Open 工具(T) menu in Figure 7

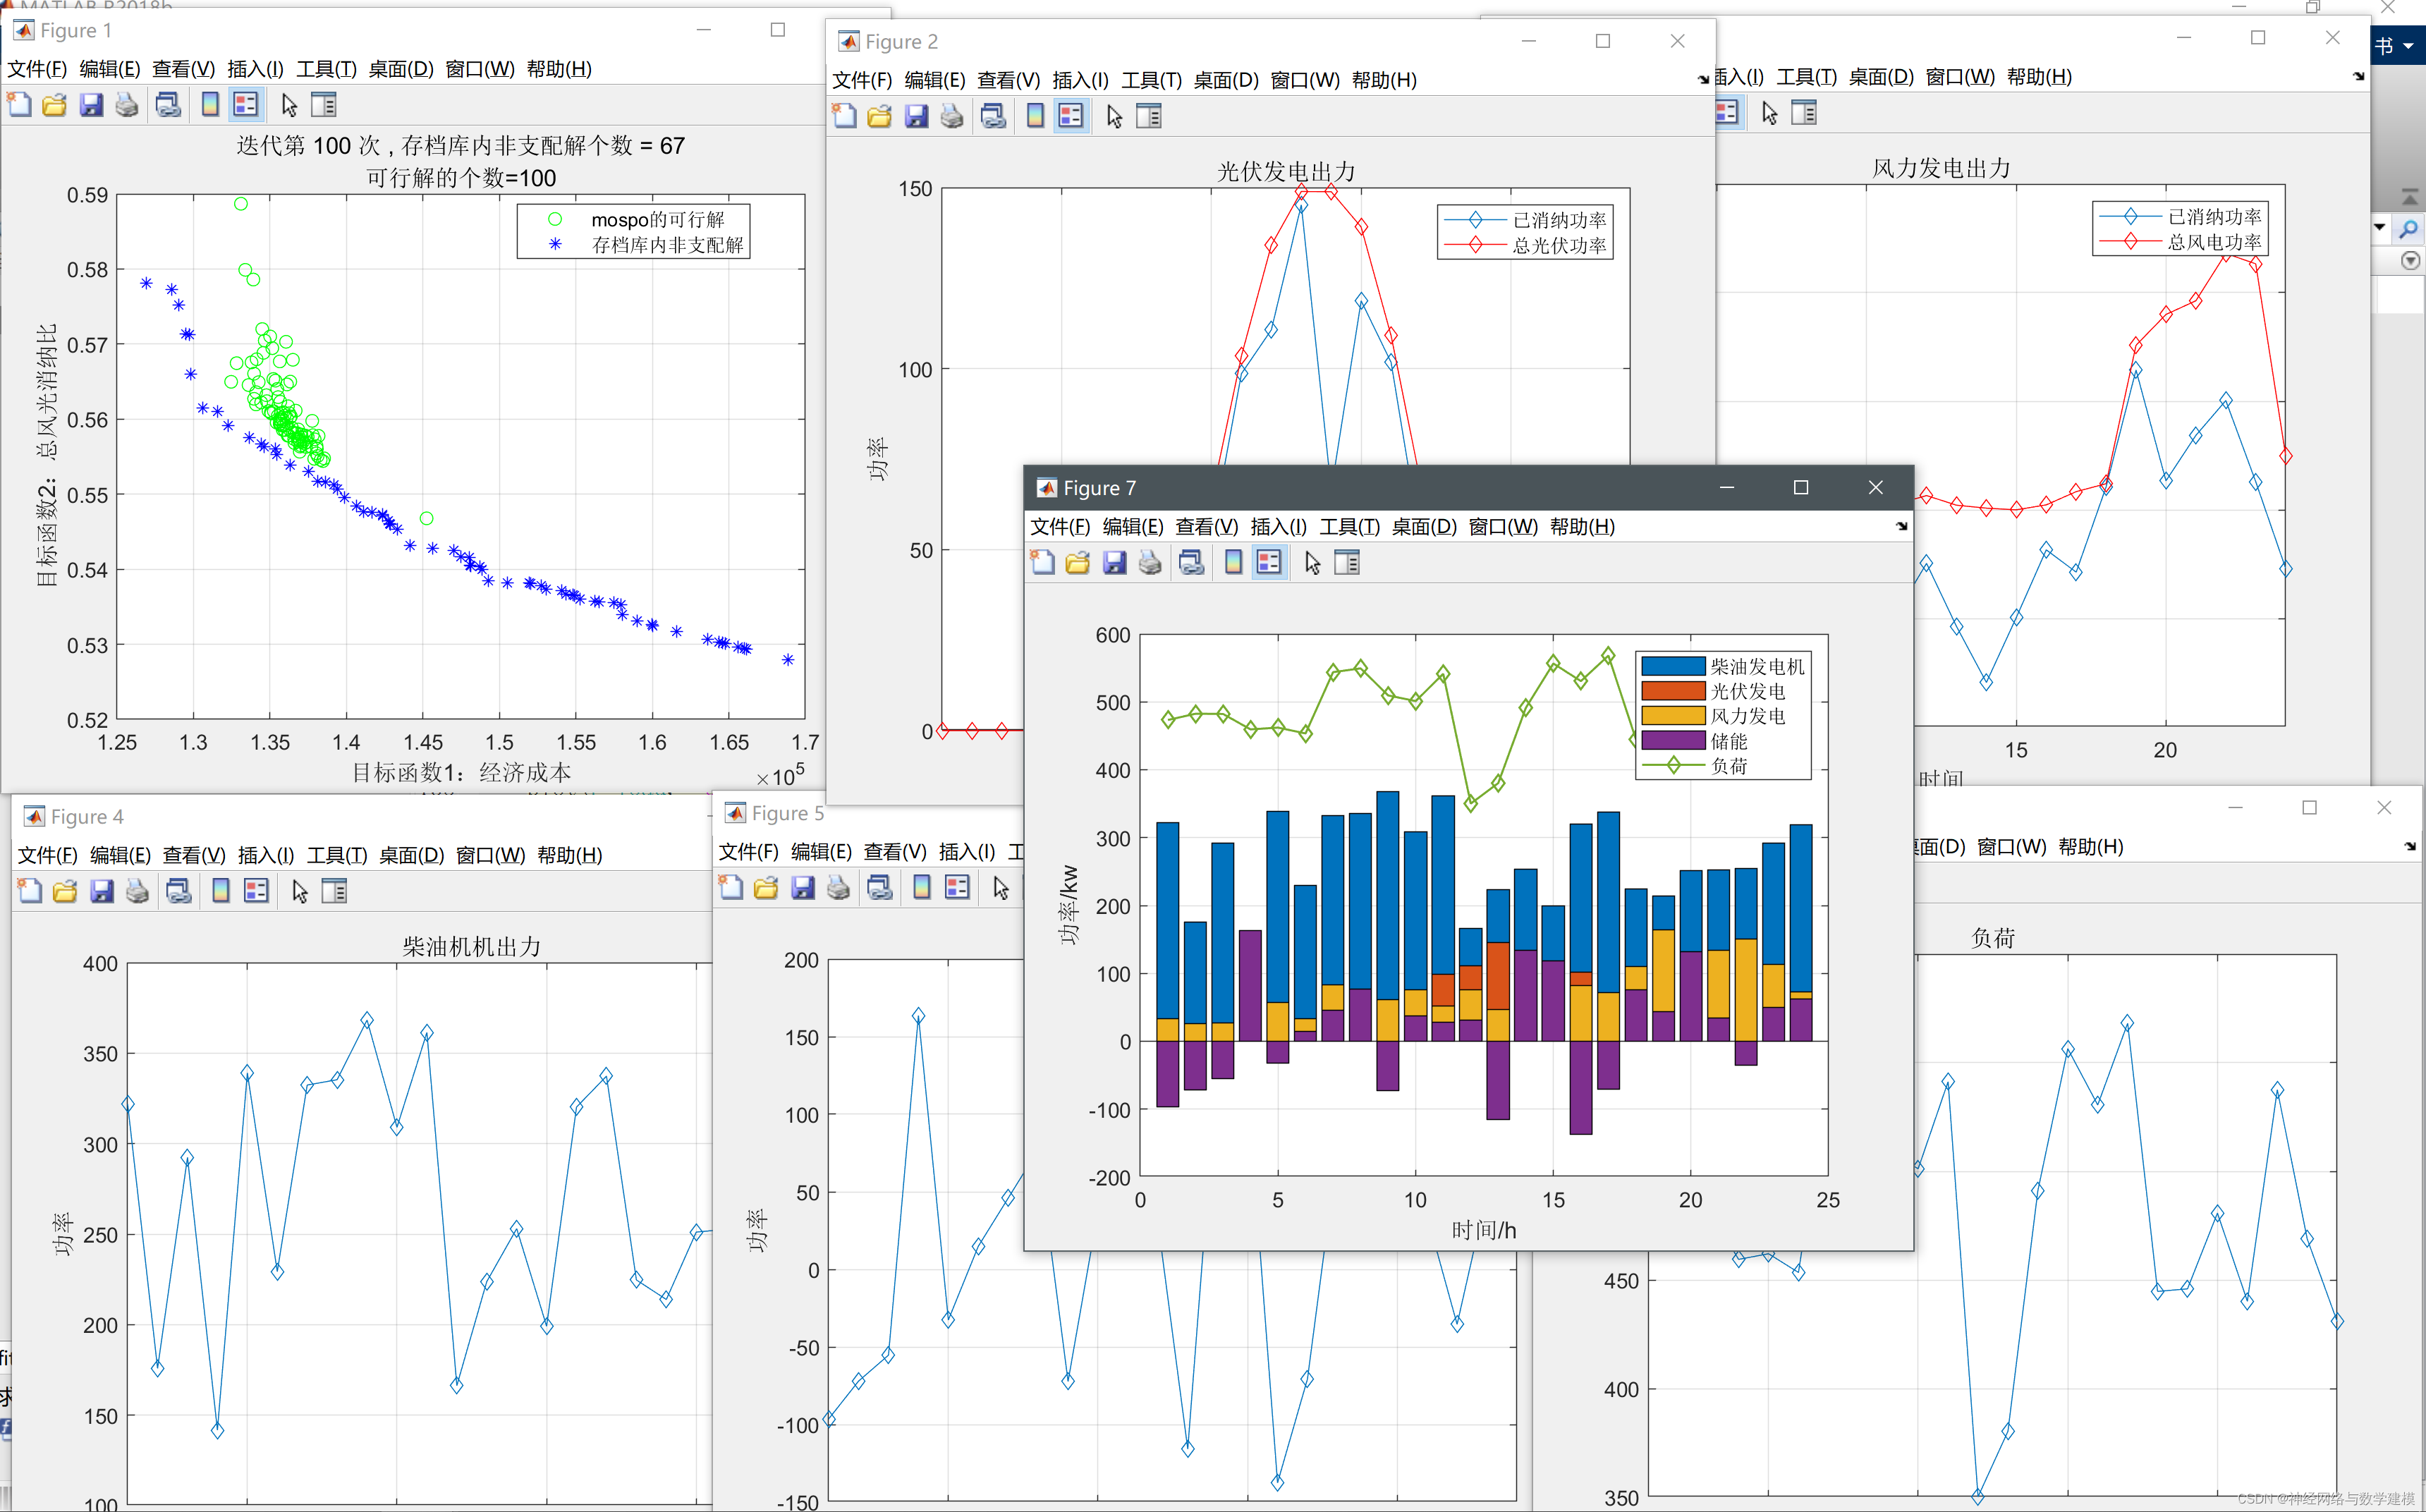point(1349,526)
